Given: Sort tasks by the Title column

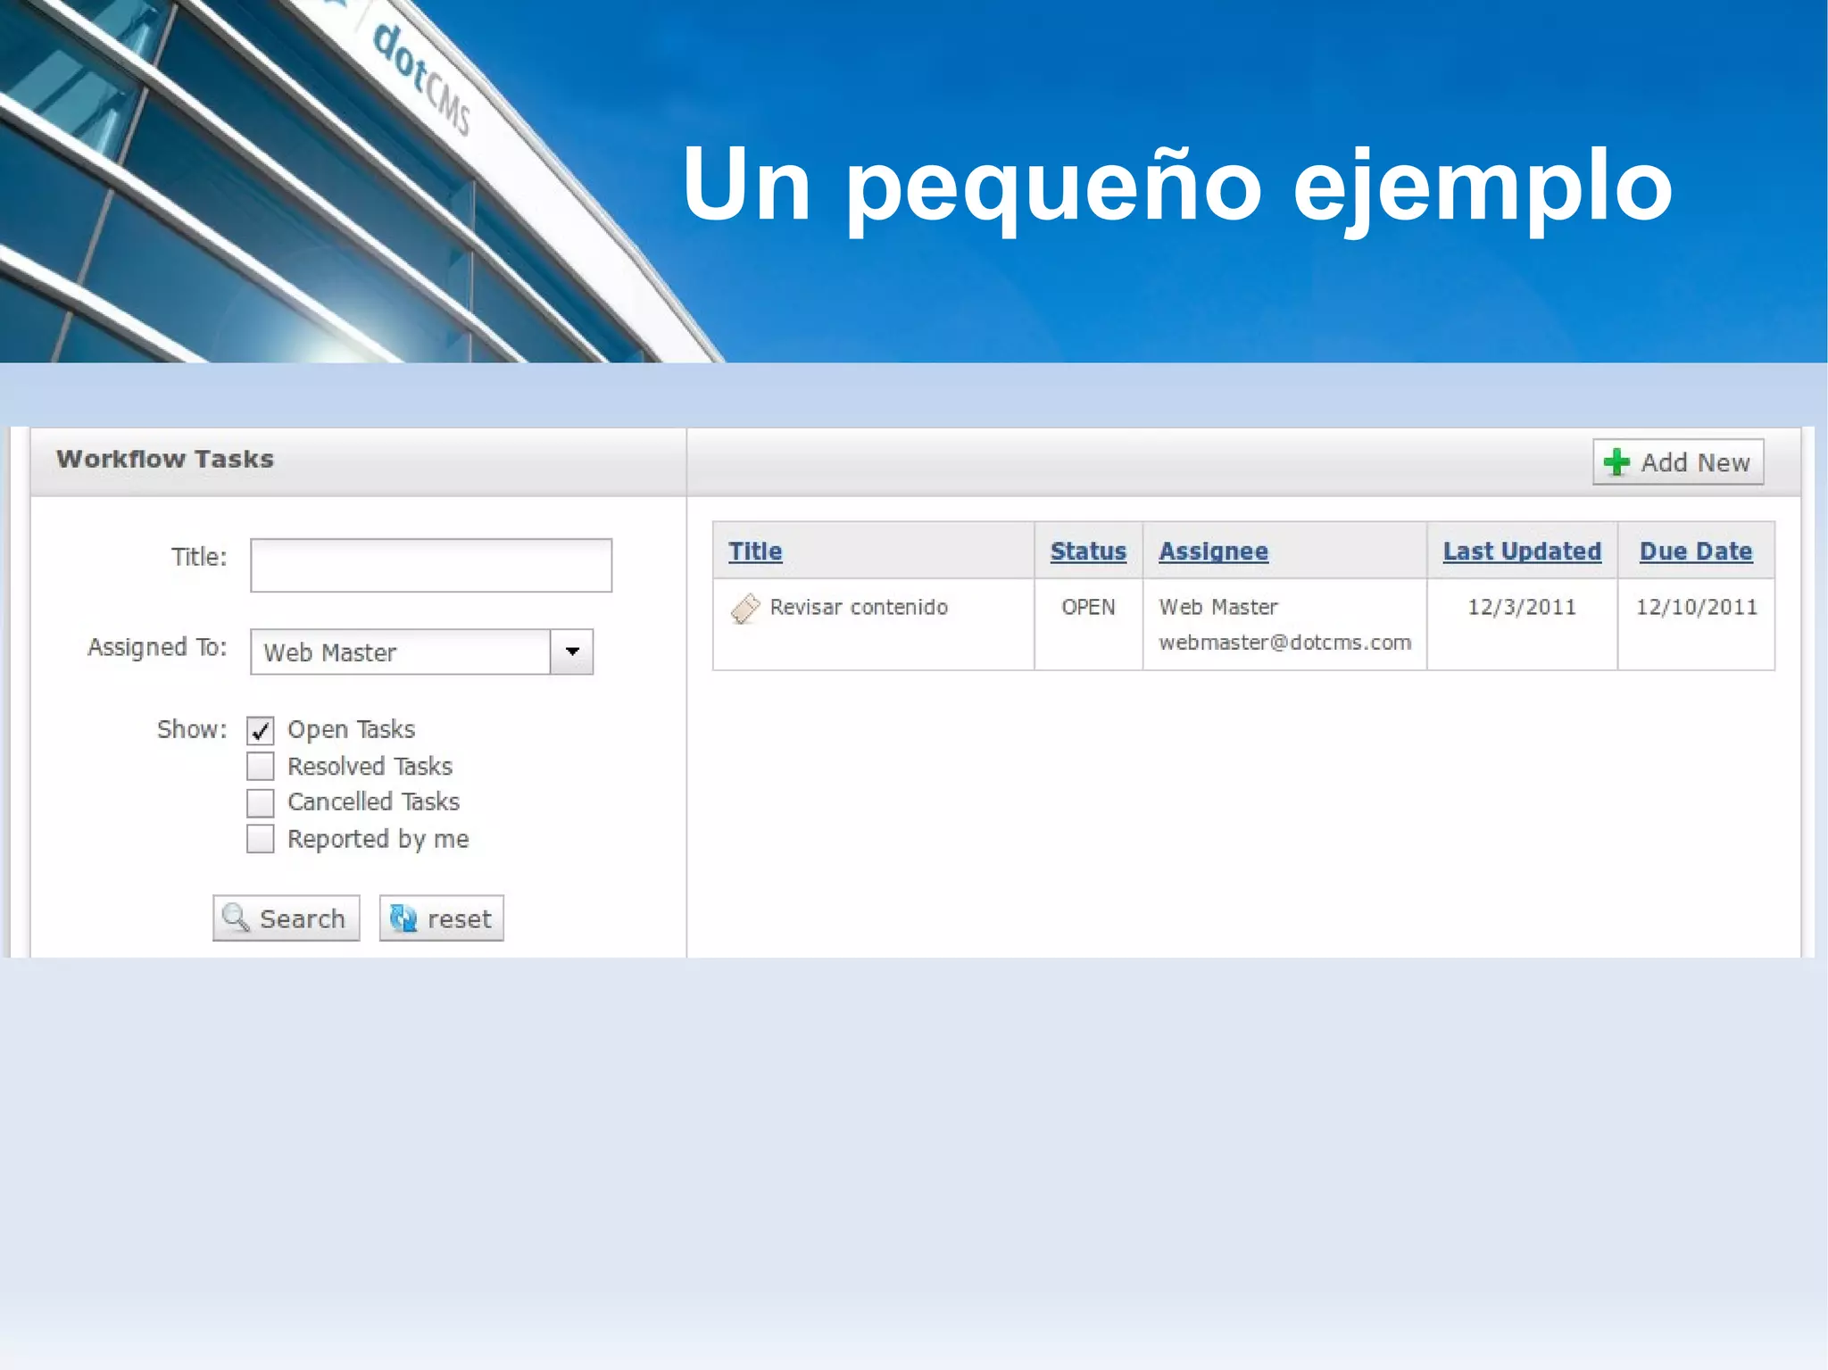Looking at the screenshot, I should coord(755,552).
